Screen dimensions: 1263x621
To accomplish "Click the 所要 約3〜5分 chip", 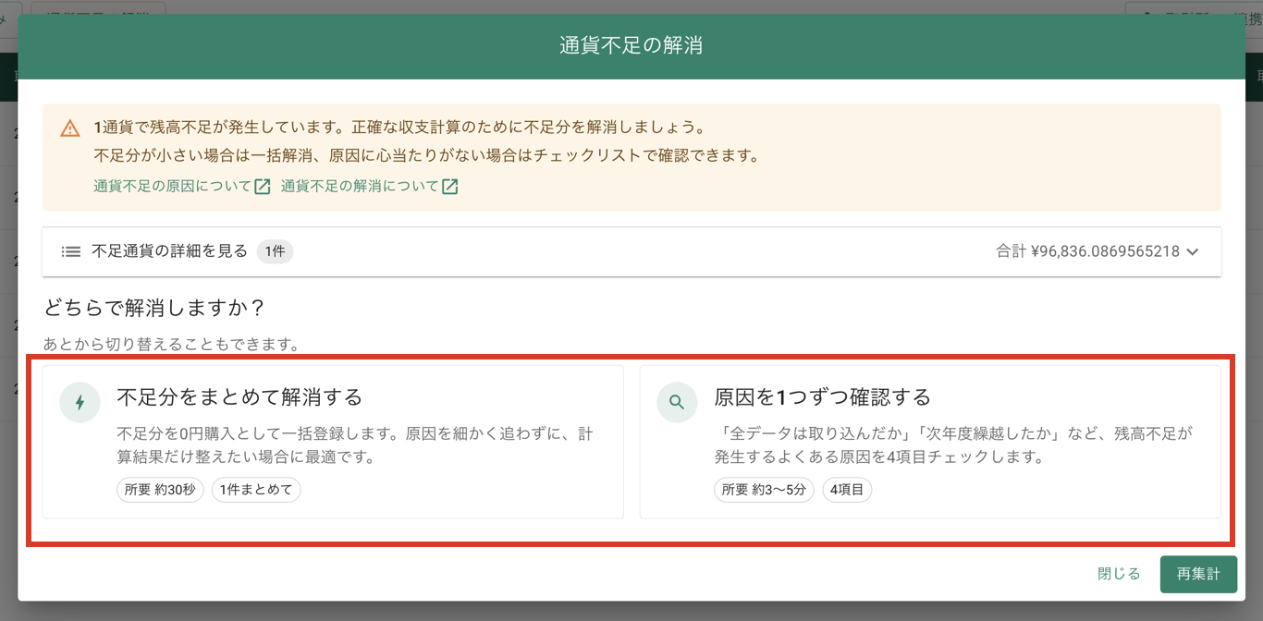I will pos(764,490).
